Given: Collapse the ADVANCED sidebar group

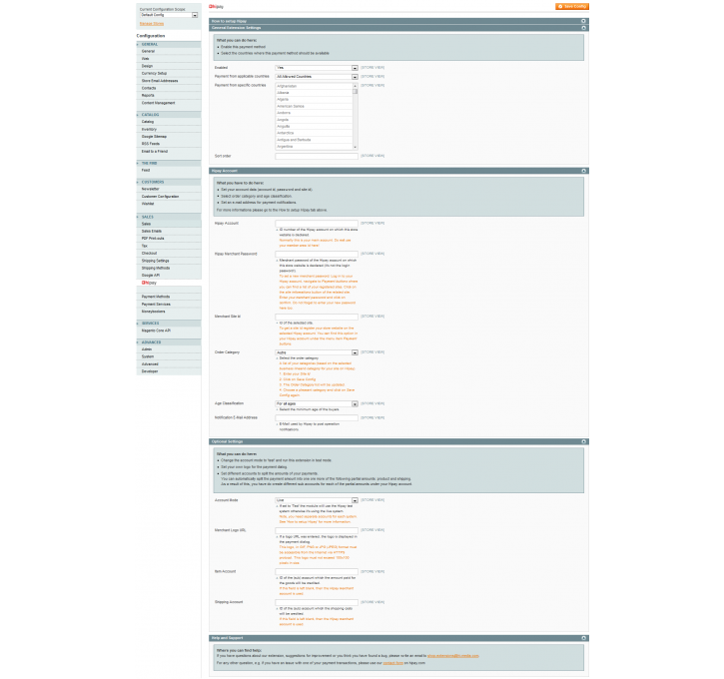Looking at the screenshot, I should [169, 342].
